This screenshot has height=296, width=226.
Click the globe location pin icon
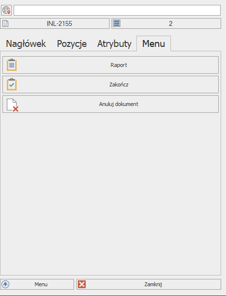pyautogui.click(x=6, y=10)
